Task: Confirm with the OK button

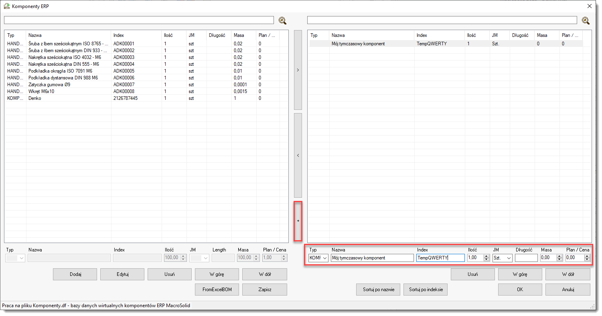Action: [x=520, y=290]
